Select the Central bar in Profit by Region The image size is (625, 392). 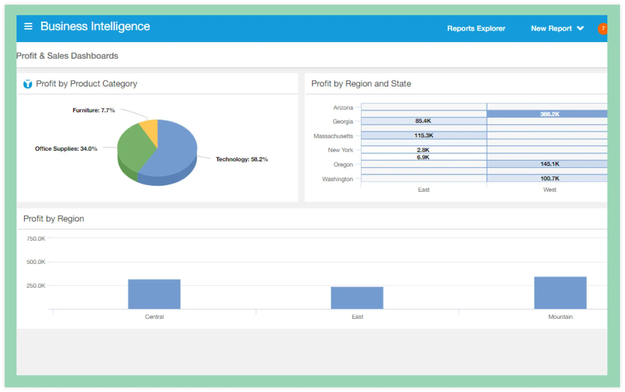[x=154, y=294]
